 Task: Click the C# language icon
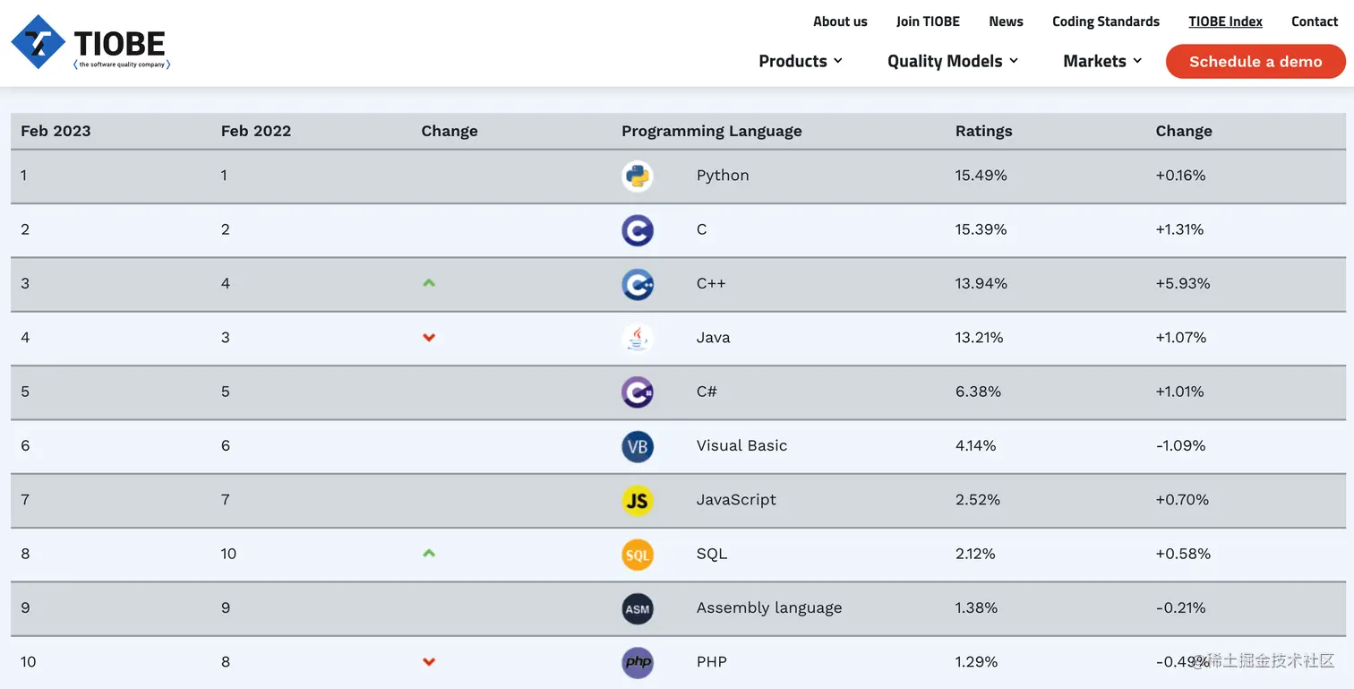(x=638, y=392)
